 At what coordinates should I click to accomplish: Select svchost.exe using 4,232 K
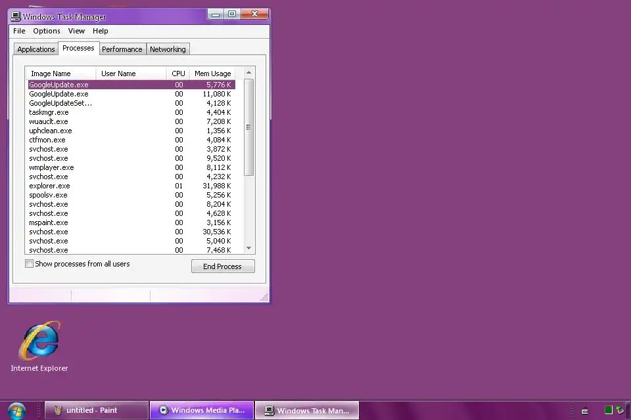tap(131, 177)
